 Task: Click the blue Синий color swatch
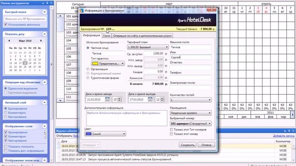coord(88,134)
